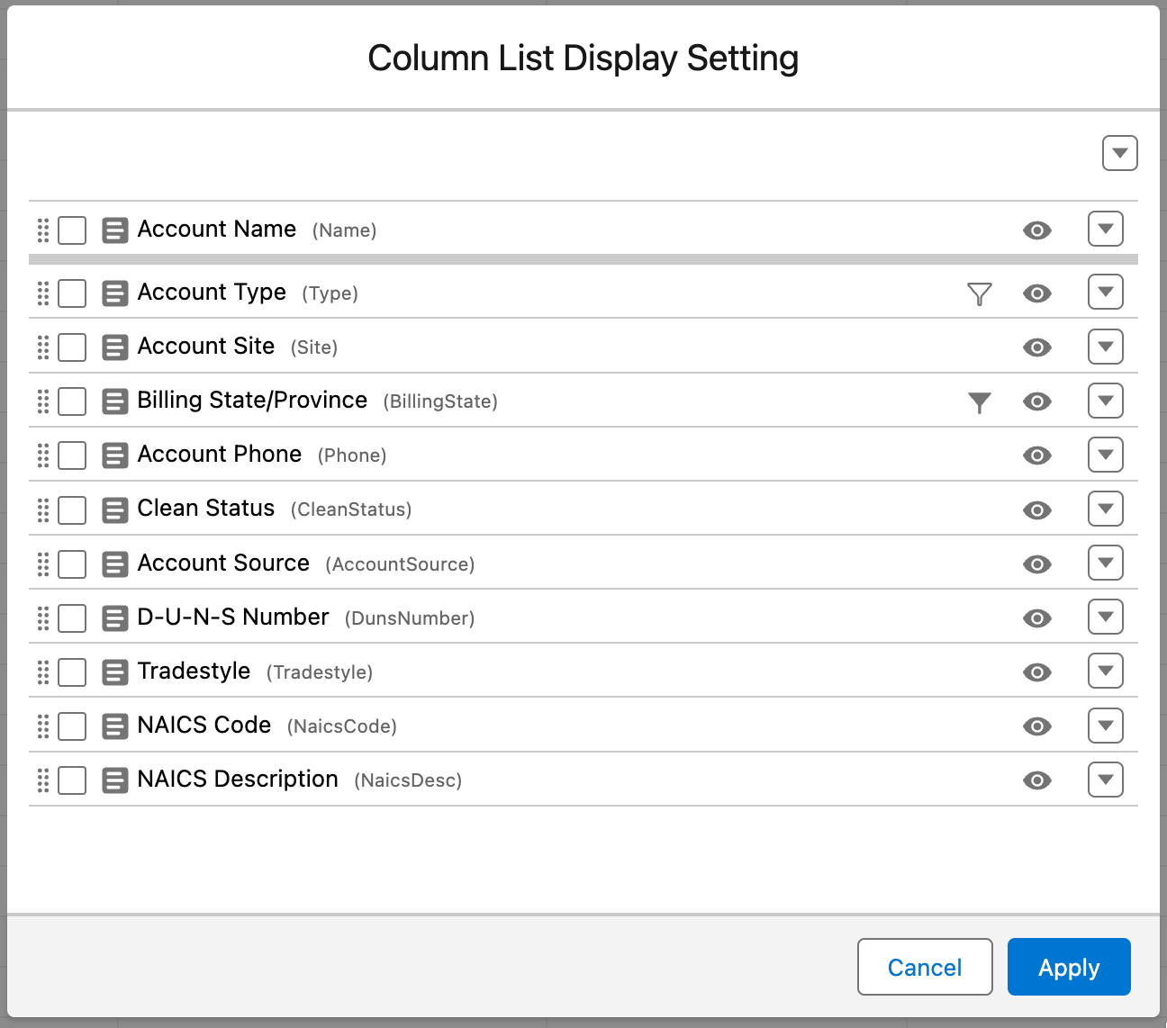Click the filter icon on Account Type row

(979, 293)
